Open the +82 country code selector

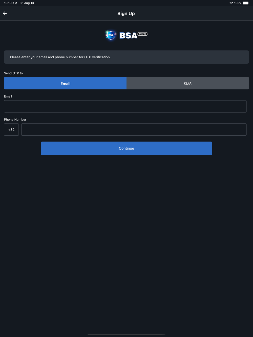coord(11,130)
